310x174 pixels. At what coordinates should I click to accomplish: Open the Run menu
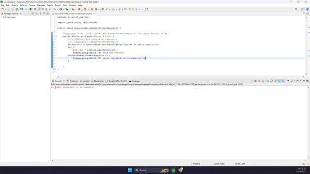65,5
